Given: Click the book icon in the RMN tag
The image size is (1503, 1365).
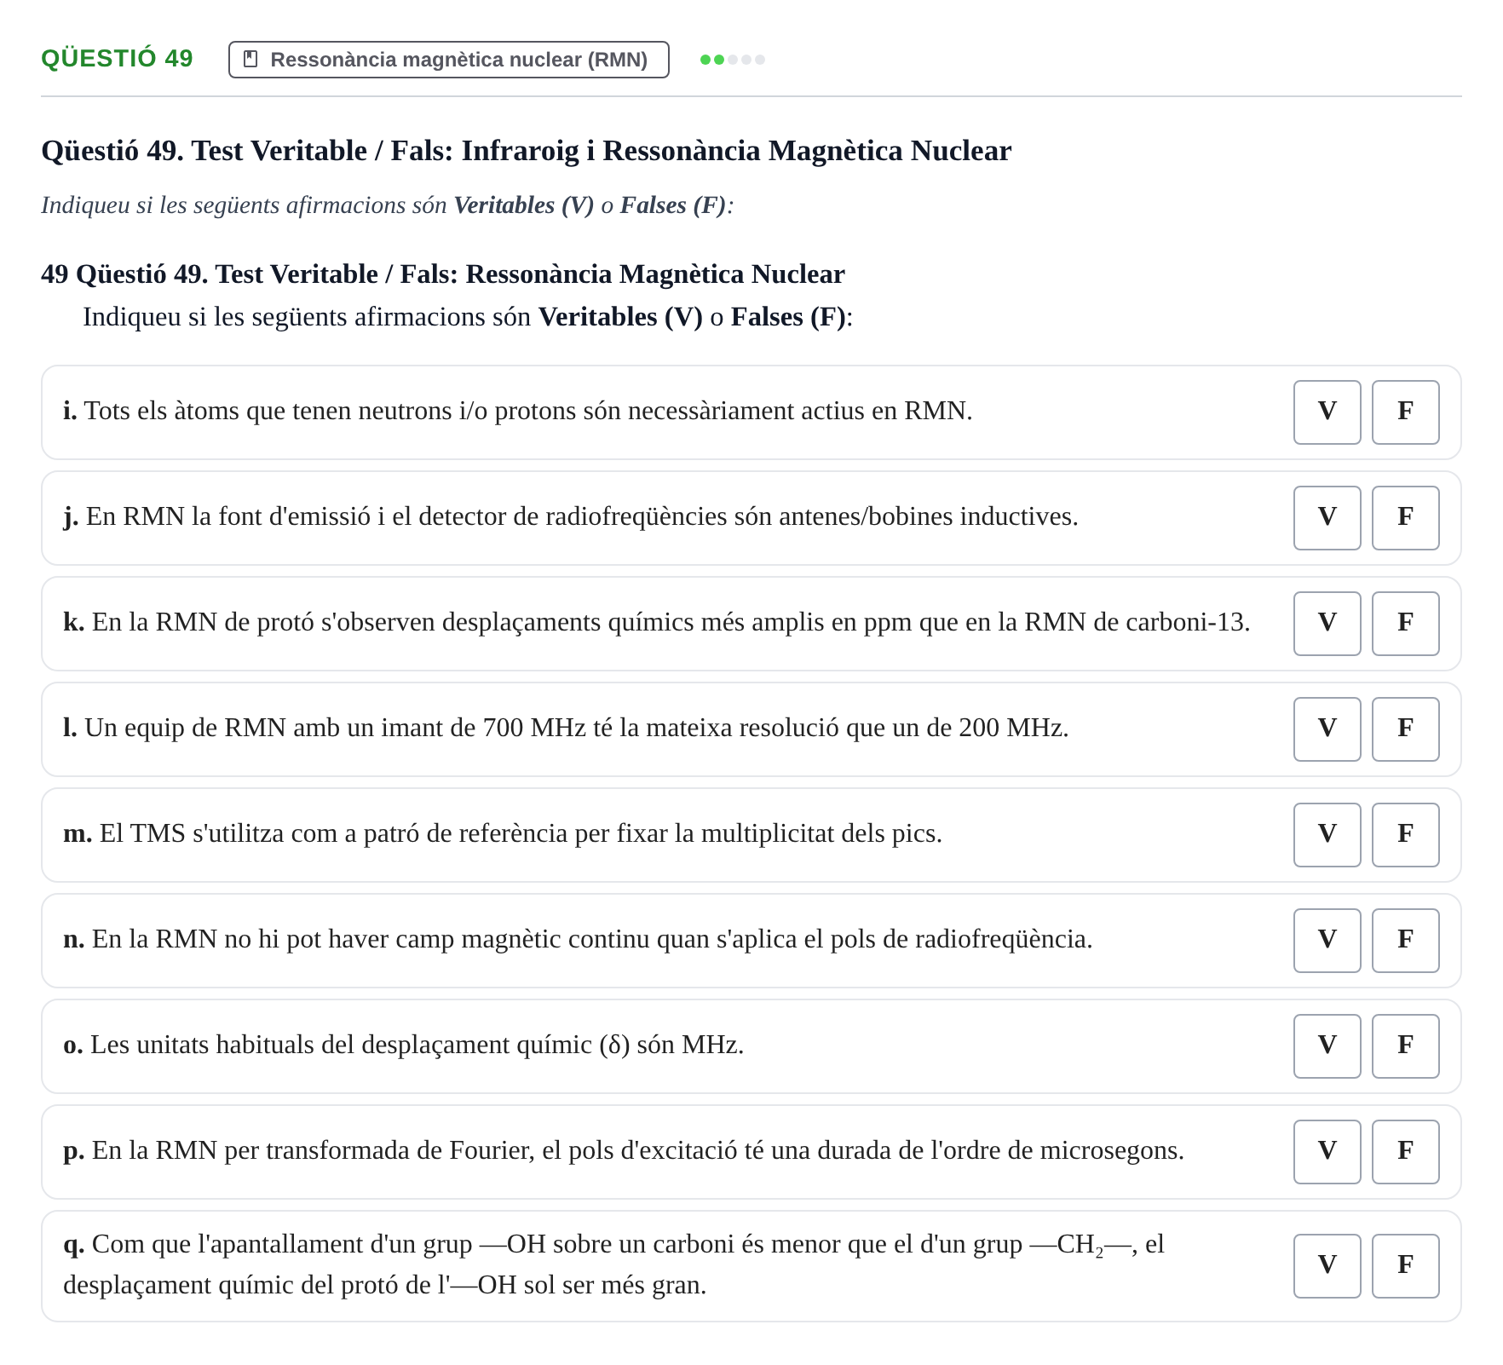Looking at the screenshot, I should (250, 60).
